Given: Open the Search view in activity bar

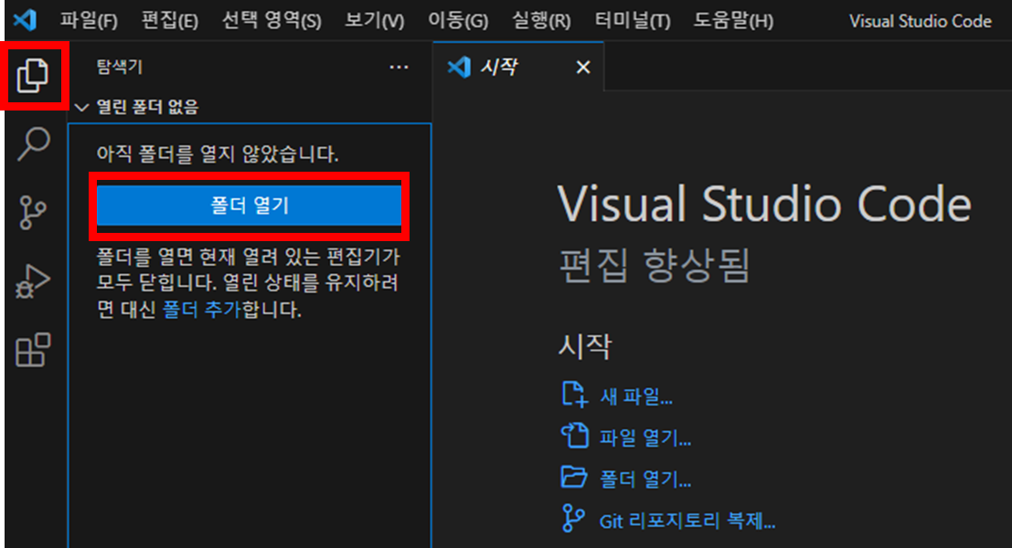Looking at the screenshot, I should 33,143.
